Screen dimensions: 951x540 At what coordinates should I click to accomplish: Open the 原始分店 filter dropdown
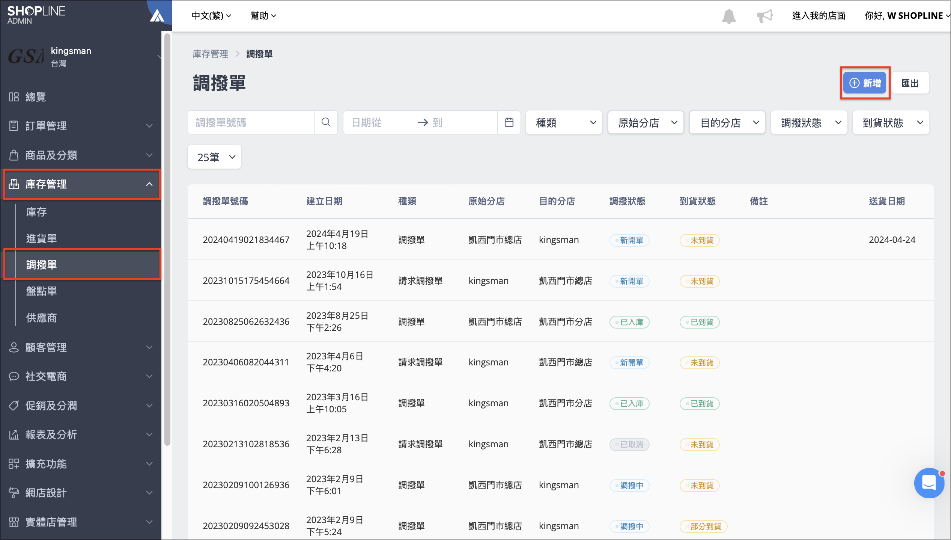point(646,122)
